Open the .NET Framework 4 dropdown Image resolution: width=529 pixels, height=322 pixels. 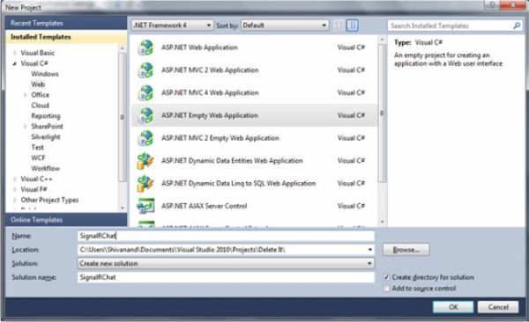coord(172,26)
